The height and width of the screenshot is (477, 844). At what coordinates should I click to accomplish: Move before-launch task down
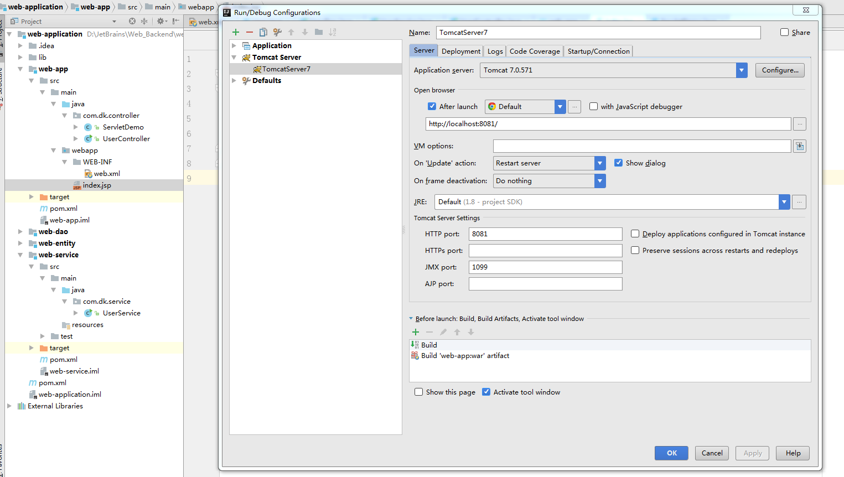(x=471, y=332)
